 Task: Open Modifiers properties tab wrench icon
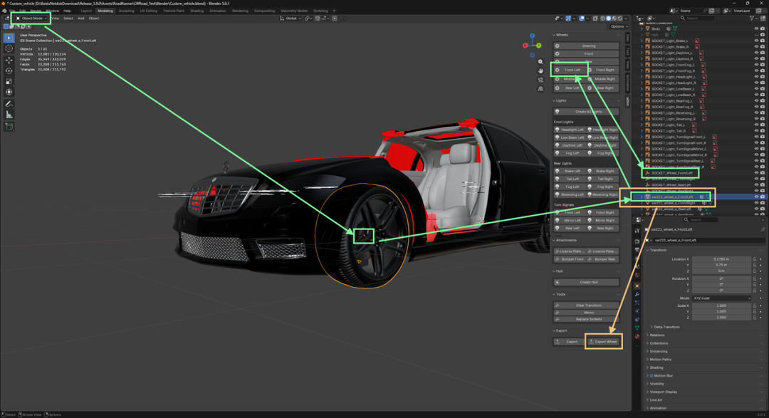(637, 294)
